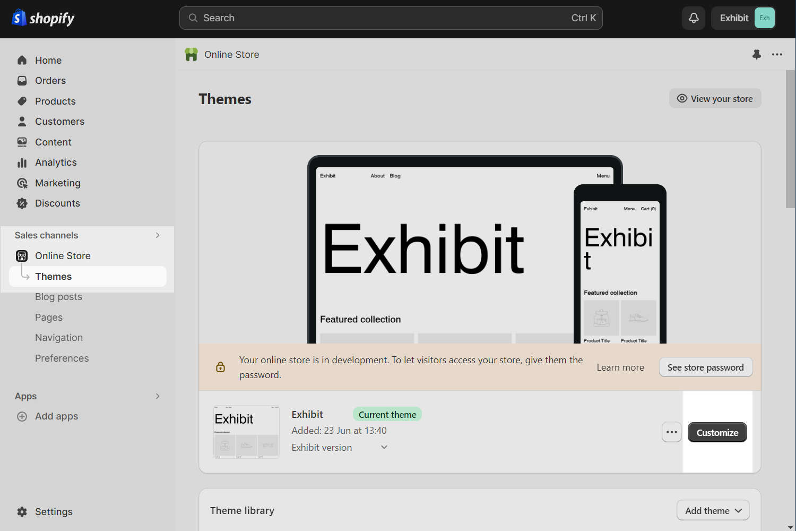Viewport: 796px width, 531px height.
Task: Click the Home house icon
Action: 22,60
